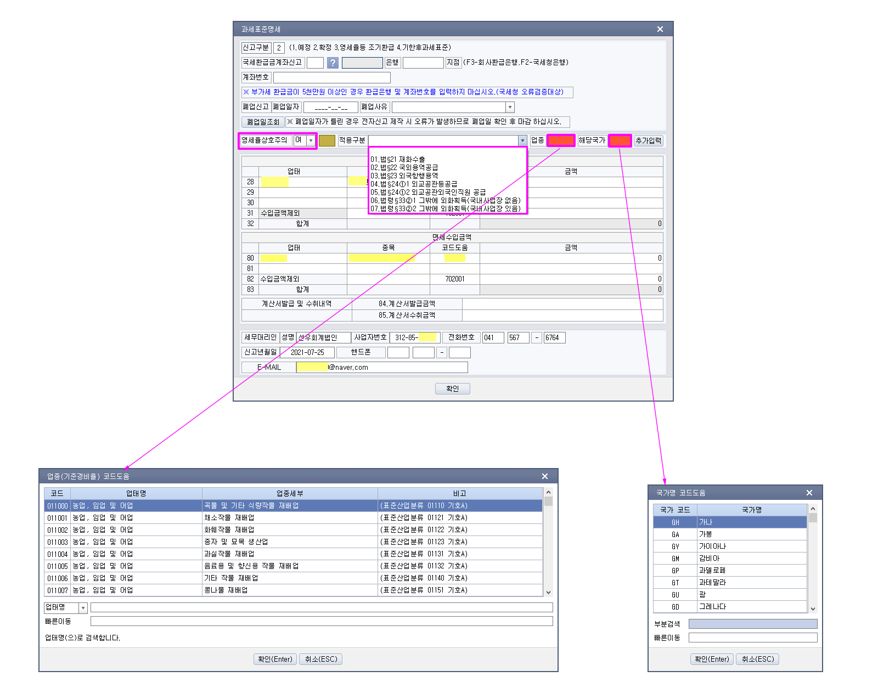Choose 03.법§23 외국항행용역 option
The image size is (878, 699).
point(404,176)
